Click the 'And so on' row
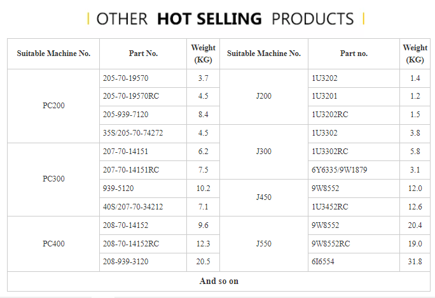The width and height of the screenshot is (435, 298). pyautogui.click(x=219, y=281)
